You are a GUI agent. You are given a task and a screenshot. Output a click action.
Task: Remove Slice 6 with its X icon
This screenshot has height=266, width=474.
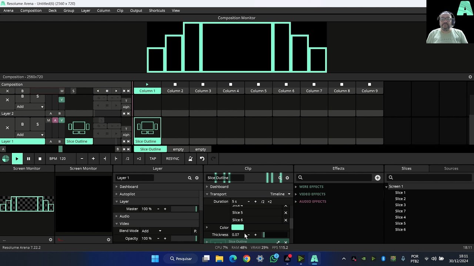pyautogui.click(x=286, y=220)
